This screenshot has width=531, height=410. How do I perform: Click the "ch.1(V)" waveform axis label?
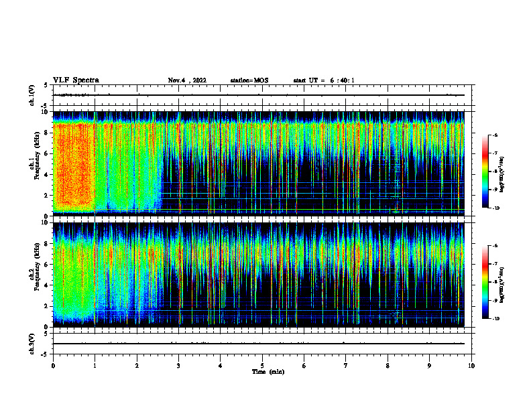(x=32, y=95)
